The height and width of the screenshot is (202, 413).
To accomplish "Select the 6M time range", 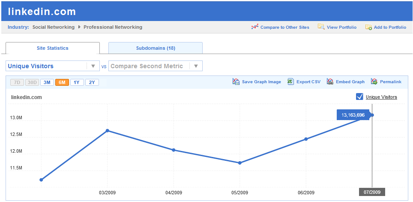I will [62, 82].
